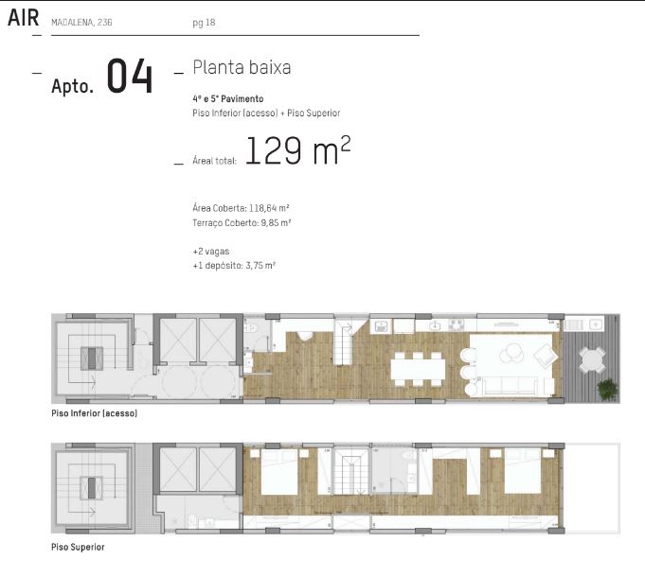Click the Piso Superior caption
The width and height of the screenshot is (645, 577).
point(78,548)
